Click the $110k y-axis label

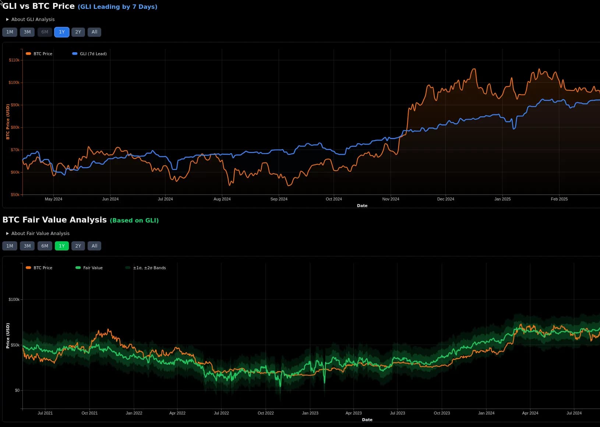pyautogui.click(x=14, y=60)
